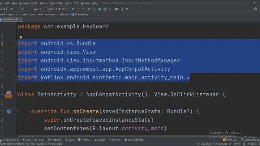Open the Build menu
260x146 pixels.
point(54,3)
